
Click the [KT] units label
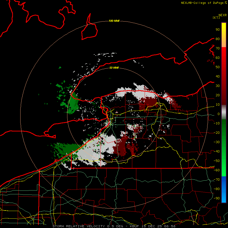pos(216,17)
